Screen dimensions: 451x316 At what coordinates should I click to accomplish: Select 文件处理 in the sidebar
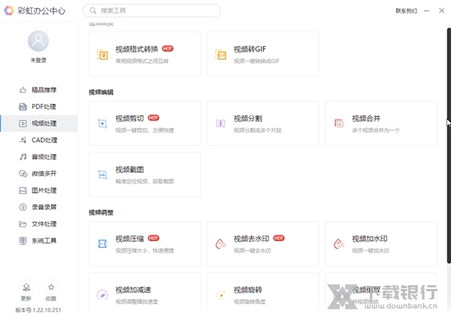39,224
